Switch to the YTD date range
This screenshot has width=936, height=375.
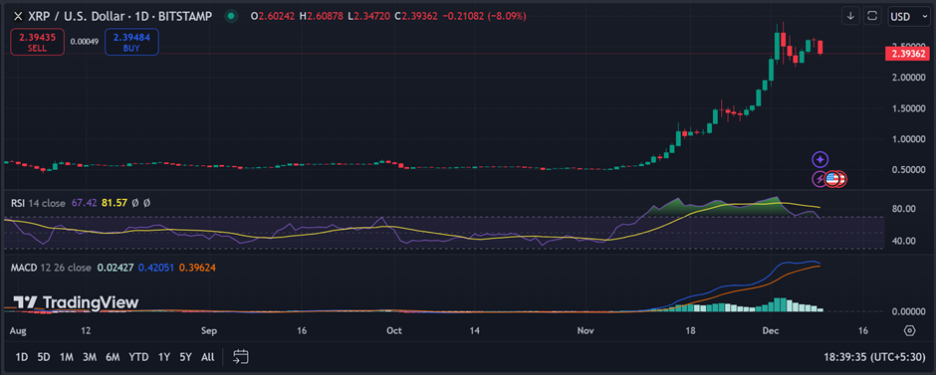(138, 357)
